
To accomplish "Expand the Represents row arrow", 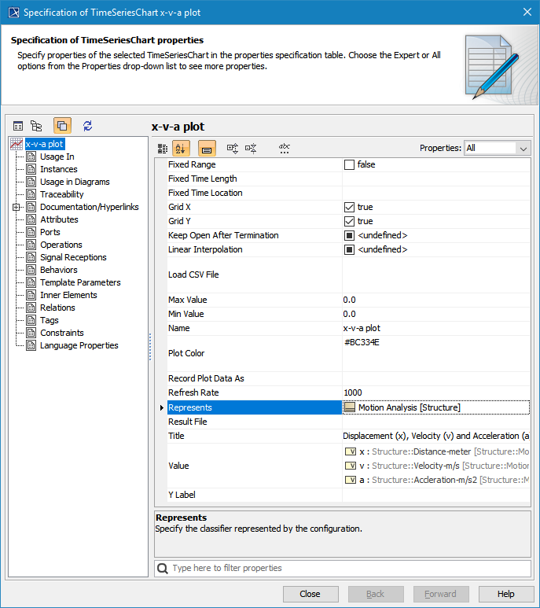I will 162,407.
